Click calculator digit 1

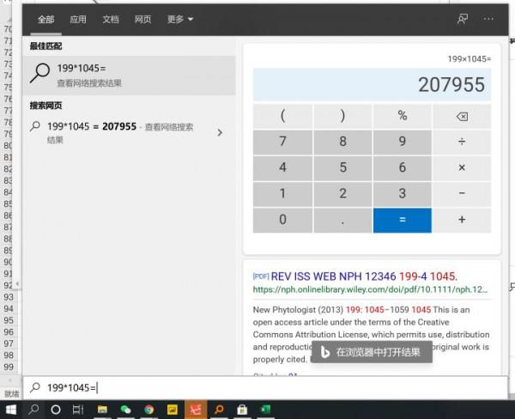(x=282, y=193)
